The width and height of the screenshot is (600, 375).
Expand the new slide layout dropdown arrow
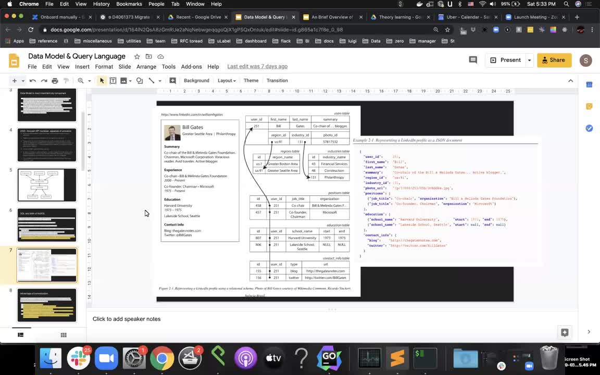(23, 81)
